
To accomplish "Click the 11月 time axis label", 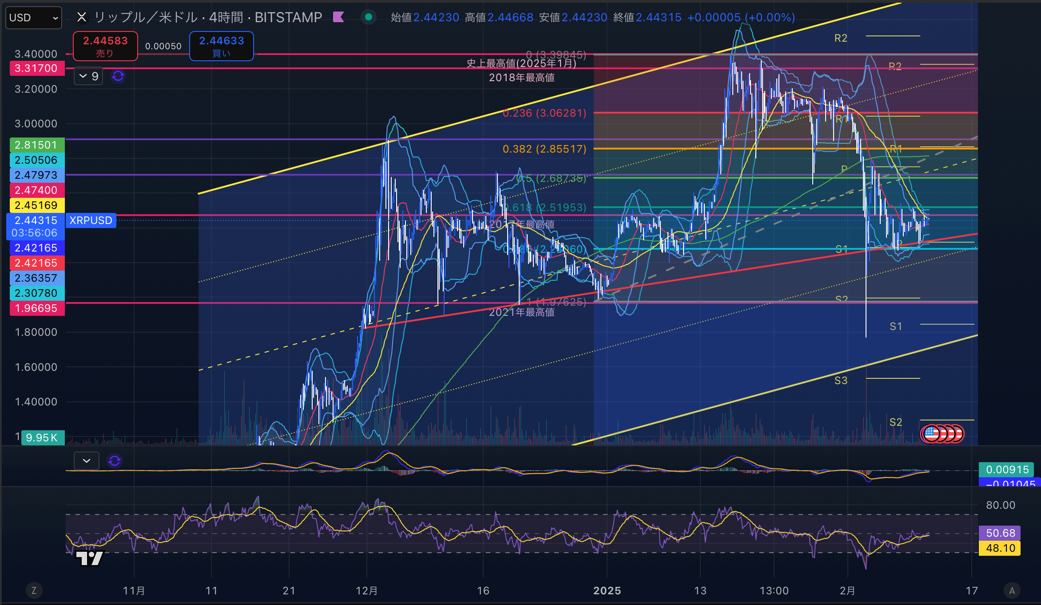I will pos(134,590).
